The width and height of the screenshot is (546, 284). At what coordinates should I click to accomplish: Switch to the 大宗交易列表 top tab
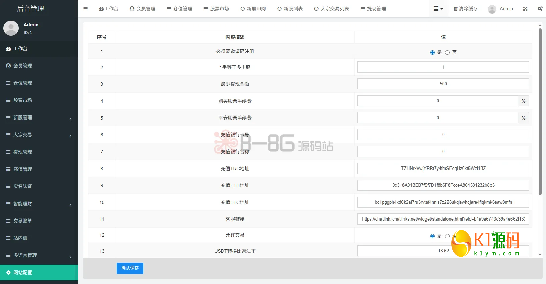[x=332, y=9]
